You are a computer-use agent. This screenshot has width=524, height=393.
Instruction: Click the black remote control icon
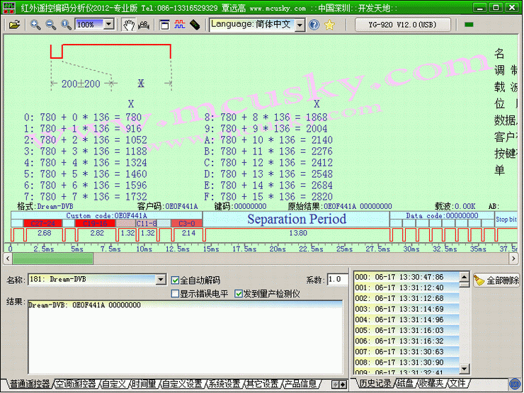[194, 24]
